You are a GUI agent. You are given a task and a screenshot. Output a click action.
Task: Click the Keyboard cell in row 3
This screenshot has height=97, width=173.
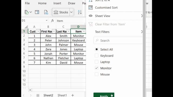coord(78,40)
